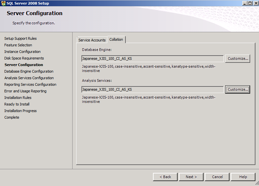Select Database Engine Configuration step
This screenshot has height=186, width=259.
click(x=29, y=71)
